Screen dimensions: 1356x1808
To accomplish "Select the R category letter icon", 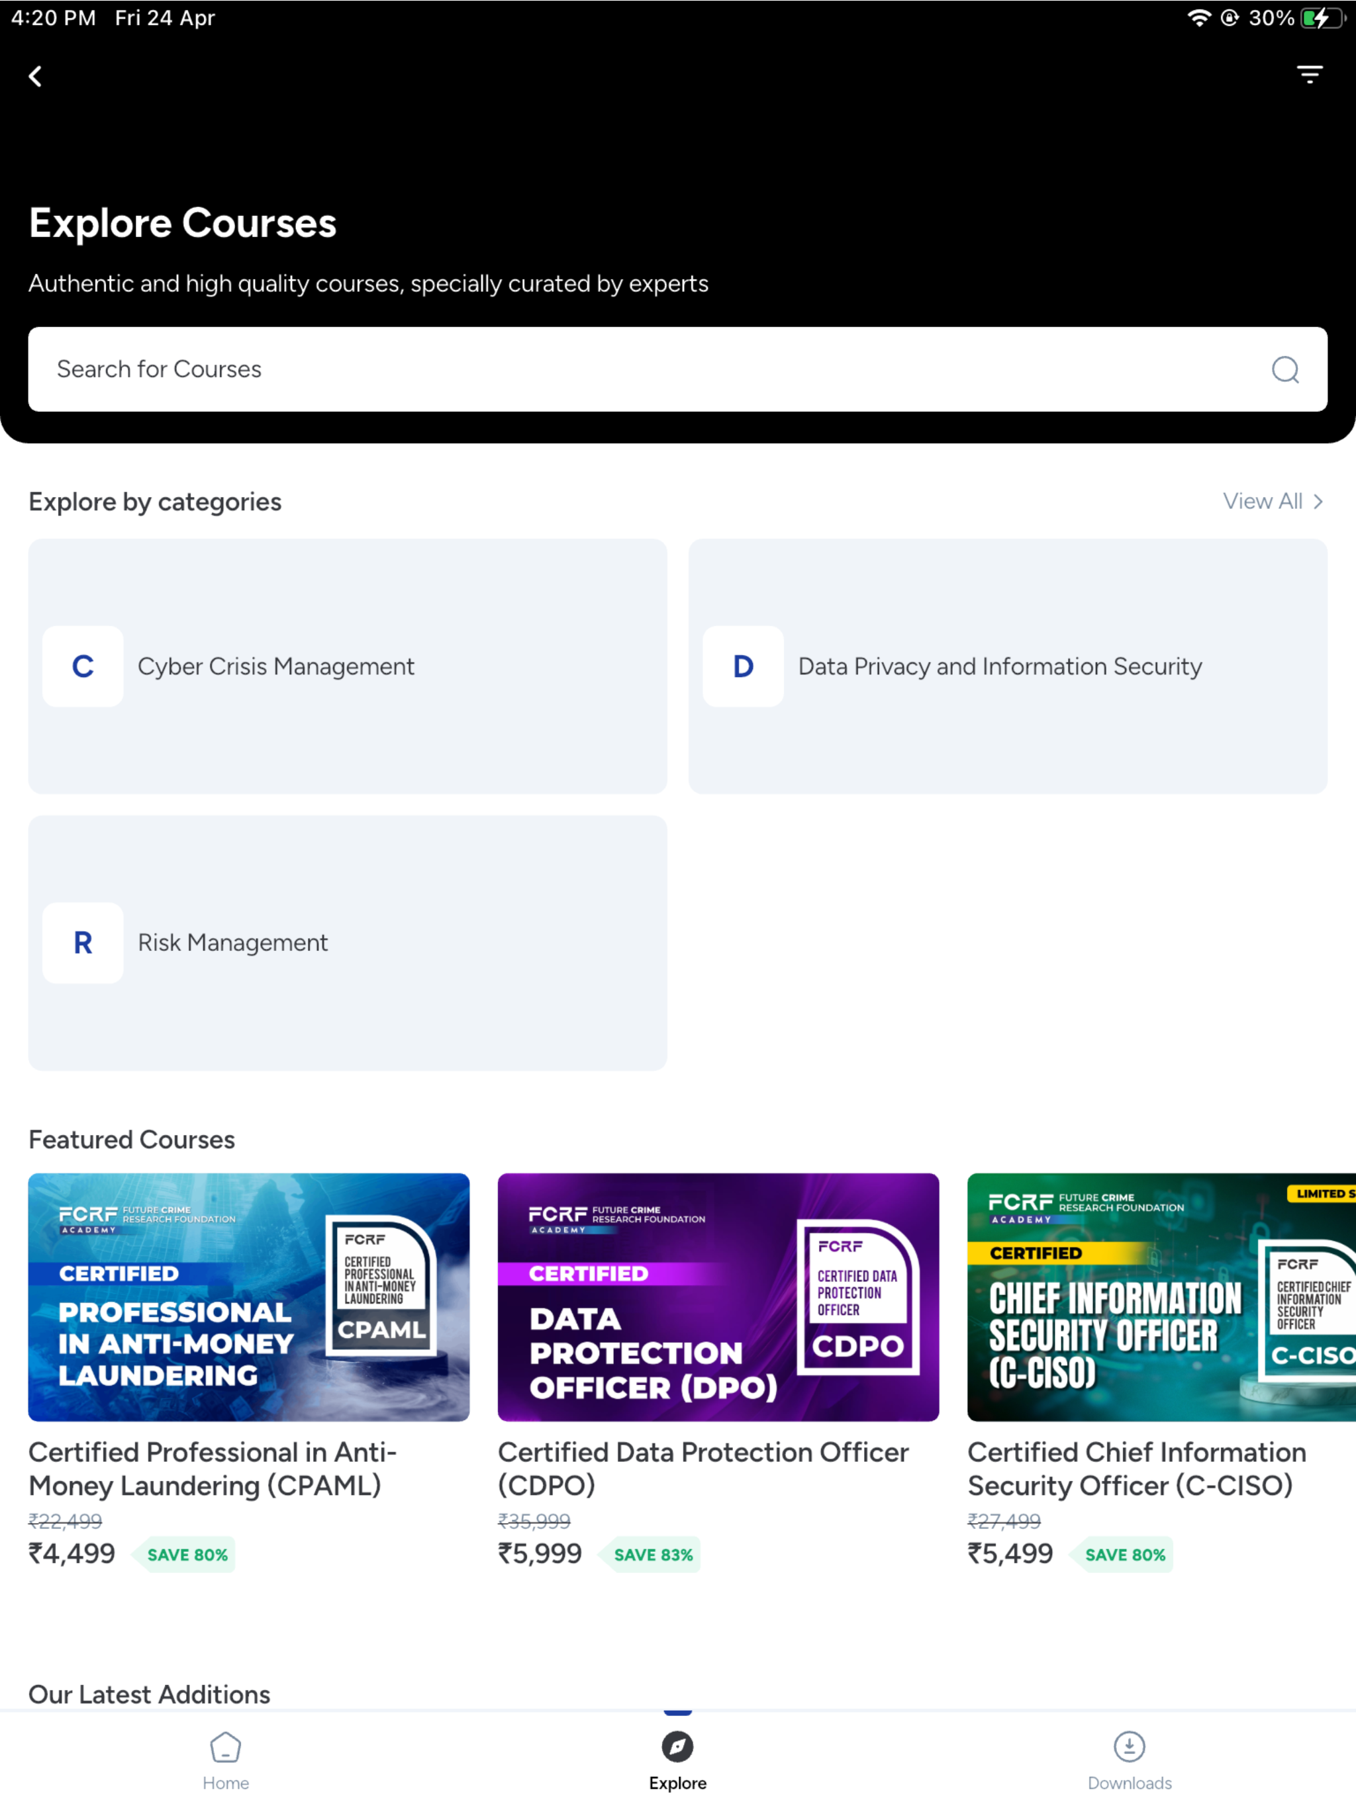I will point(83,942).
